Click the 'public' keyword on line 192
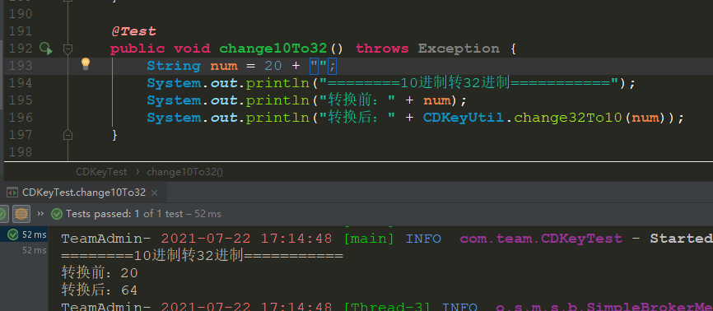The image size is (713, 311). tap(137, 49)
